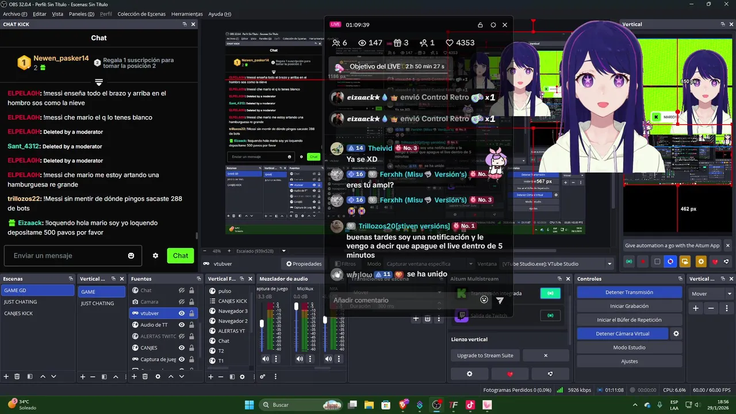Open Herramientas menu
Image resolution: width=736 pixels, height=414 pixels.
187,14
